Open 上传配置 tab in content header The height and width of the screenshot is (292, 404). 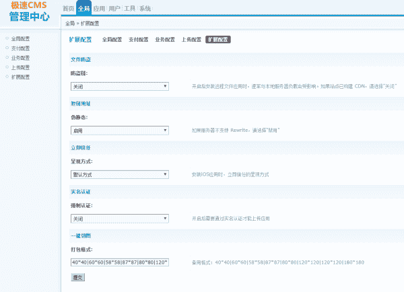pyautogui.click(x=191, y=40)
